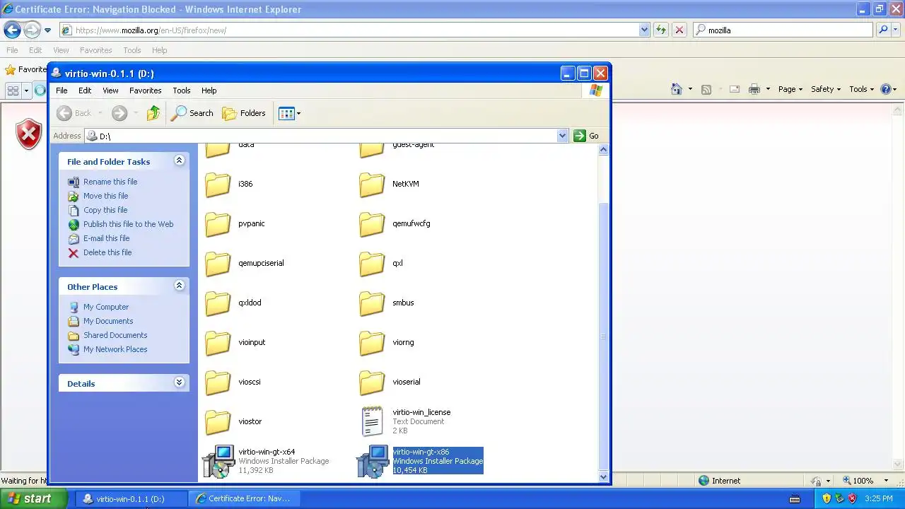The height and width of the screenshot is (509, 905).
Task: Click the Internet Explorer Refresh icon
Action: point(661,30)
